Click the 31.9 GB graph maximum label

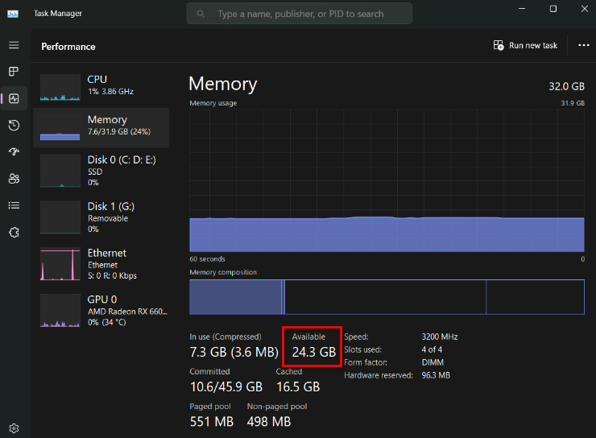(x=573, y=103)
